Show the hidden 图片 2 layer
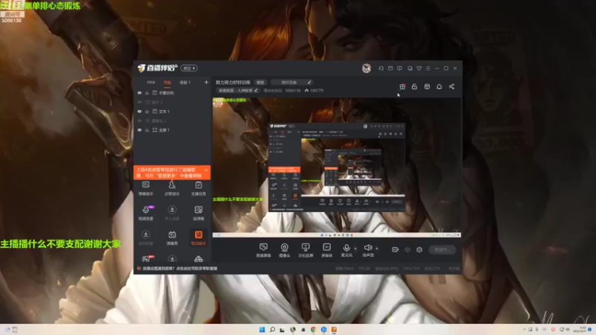This screenshot has height=335, width=596. coord(139,102)
